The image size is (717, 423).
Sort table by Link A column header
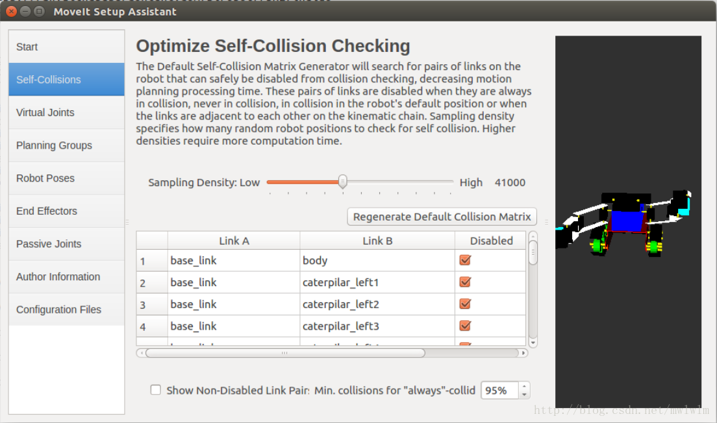234,241
